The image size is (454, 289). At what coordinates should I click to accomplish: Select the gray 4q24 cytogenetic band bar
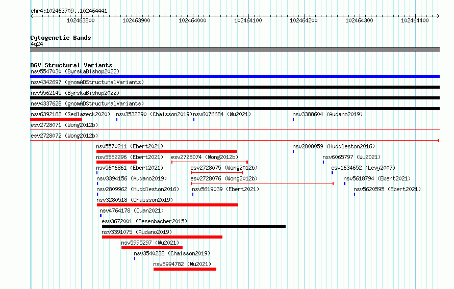235,49
